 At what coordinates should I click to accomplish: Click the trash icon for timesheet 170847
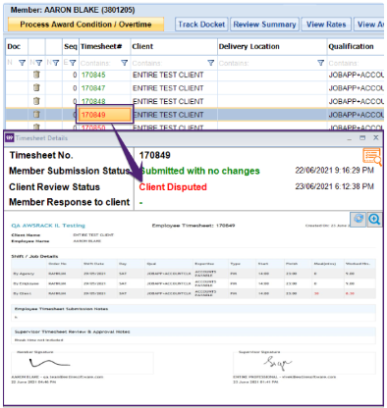coord(36,88)
